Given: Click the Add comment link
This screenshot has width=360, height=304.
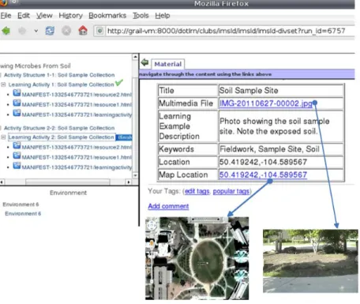Looking at the screenshot, I should click(x=168, y=206).
